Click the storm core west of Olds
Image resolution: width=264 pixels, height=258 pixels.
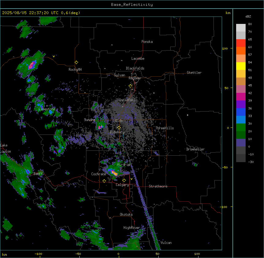tap(100, 127)
